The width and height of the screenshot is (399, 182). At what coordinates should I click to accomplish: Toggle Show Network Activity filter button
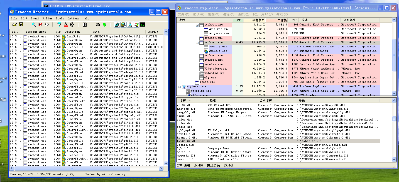(x=130, y=25)
